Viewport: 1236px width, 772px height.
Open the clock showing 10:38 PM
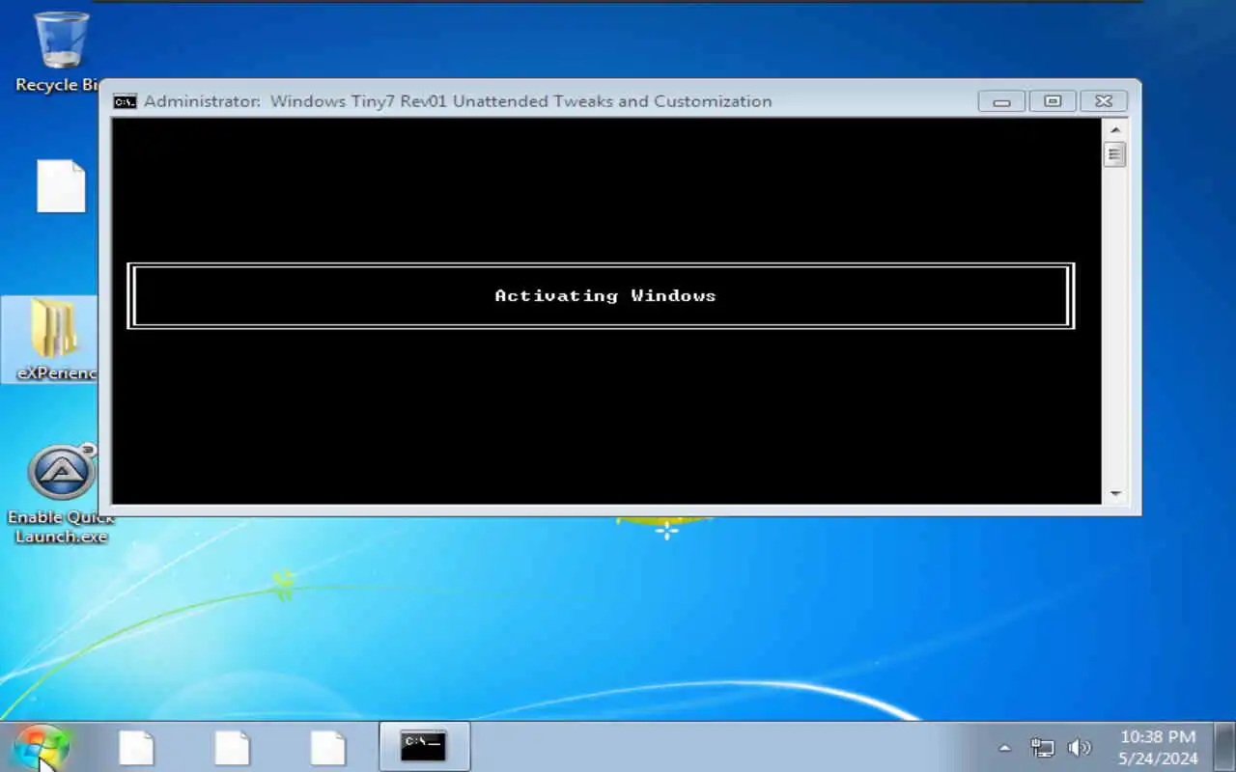[1158, 748]
